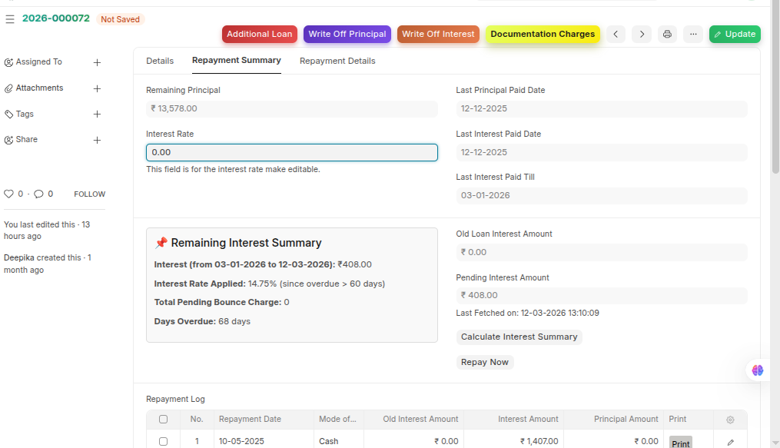Click the Calculate Interest Summary button
This screenshot has width=780, height=448.
[519, 337]
